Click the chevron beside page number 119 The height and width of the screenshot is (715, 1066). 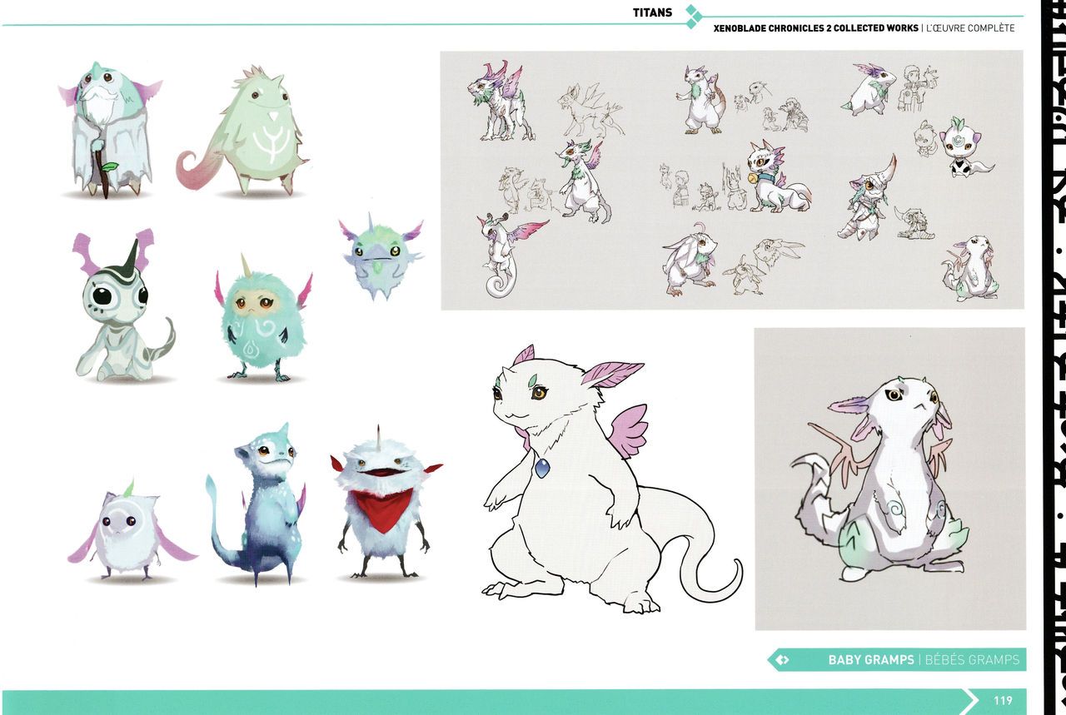coord(971,701)
